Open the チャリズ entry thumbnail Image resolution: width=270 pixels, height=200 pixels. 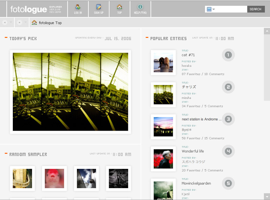coord(163,95)
